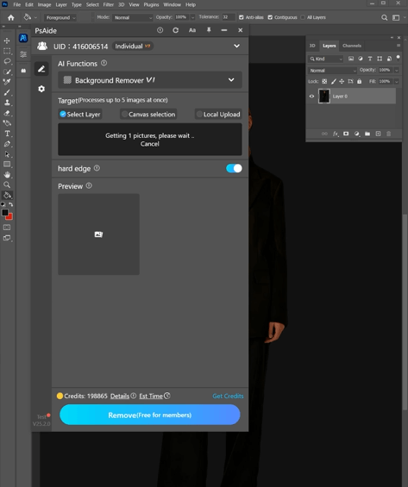The image size is (408, 487).
Task: Select the Lasso tool
Action: [7, 61]
